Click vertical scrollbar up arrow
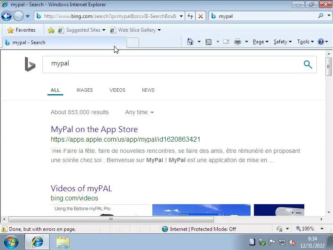 (329, 54)
